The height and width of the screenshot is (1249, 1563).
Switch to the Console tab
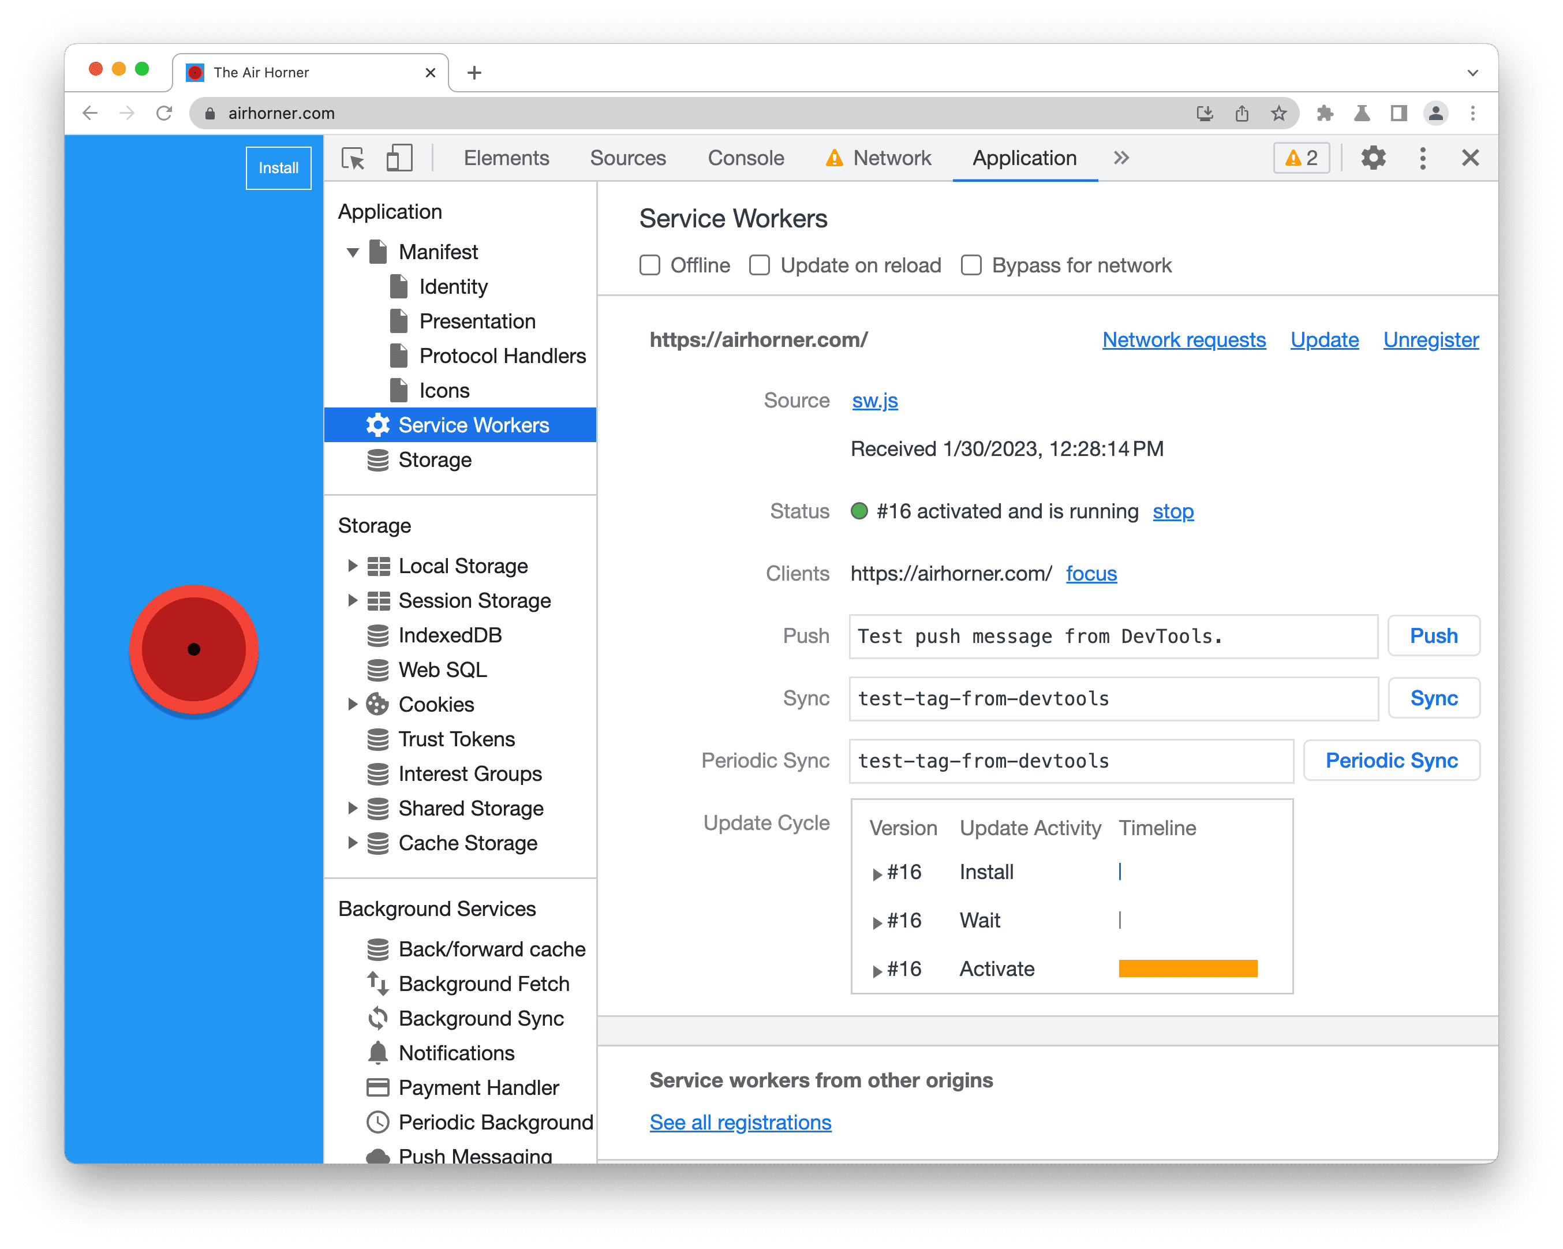pos(745,158)
